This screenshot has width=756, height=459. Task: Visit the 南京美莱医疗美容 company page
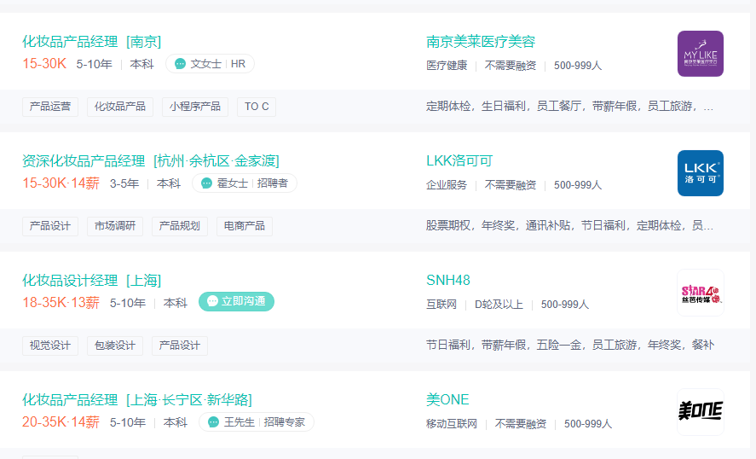pyautogui.click(x=480, y=42)
